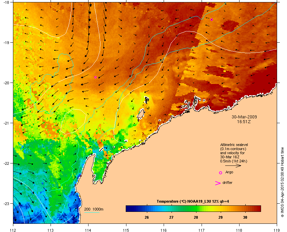Click the green section of the colorbar near 28
287x232 pixels.
(x=195, y=208)
